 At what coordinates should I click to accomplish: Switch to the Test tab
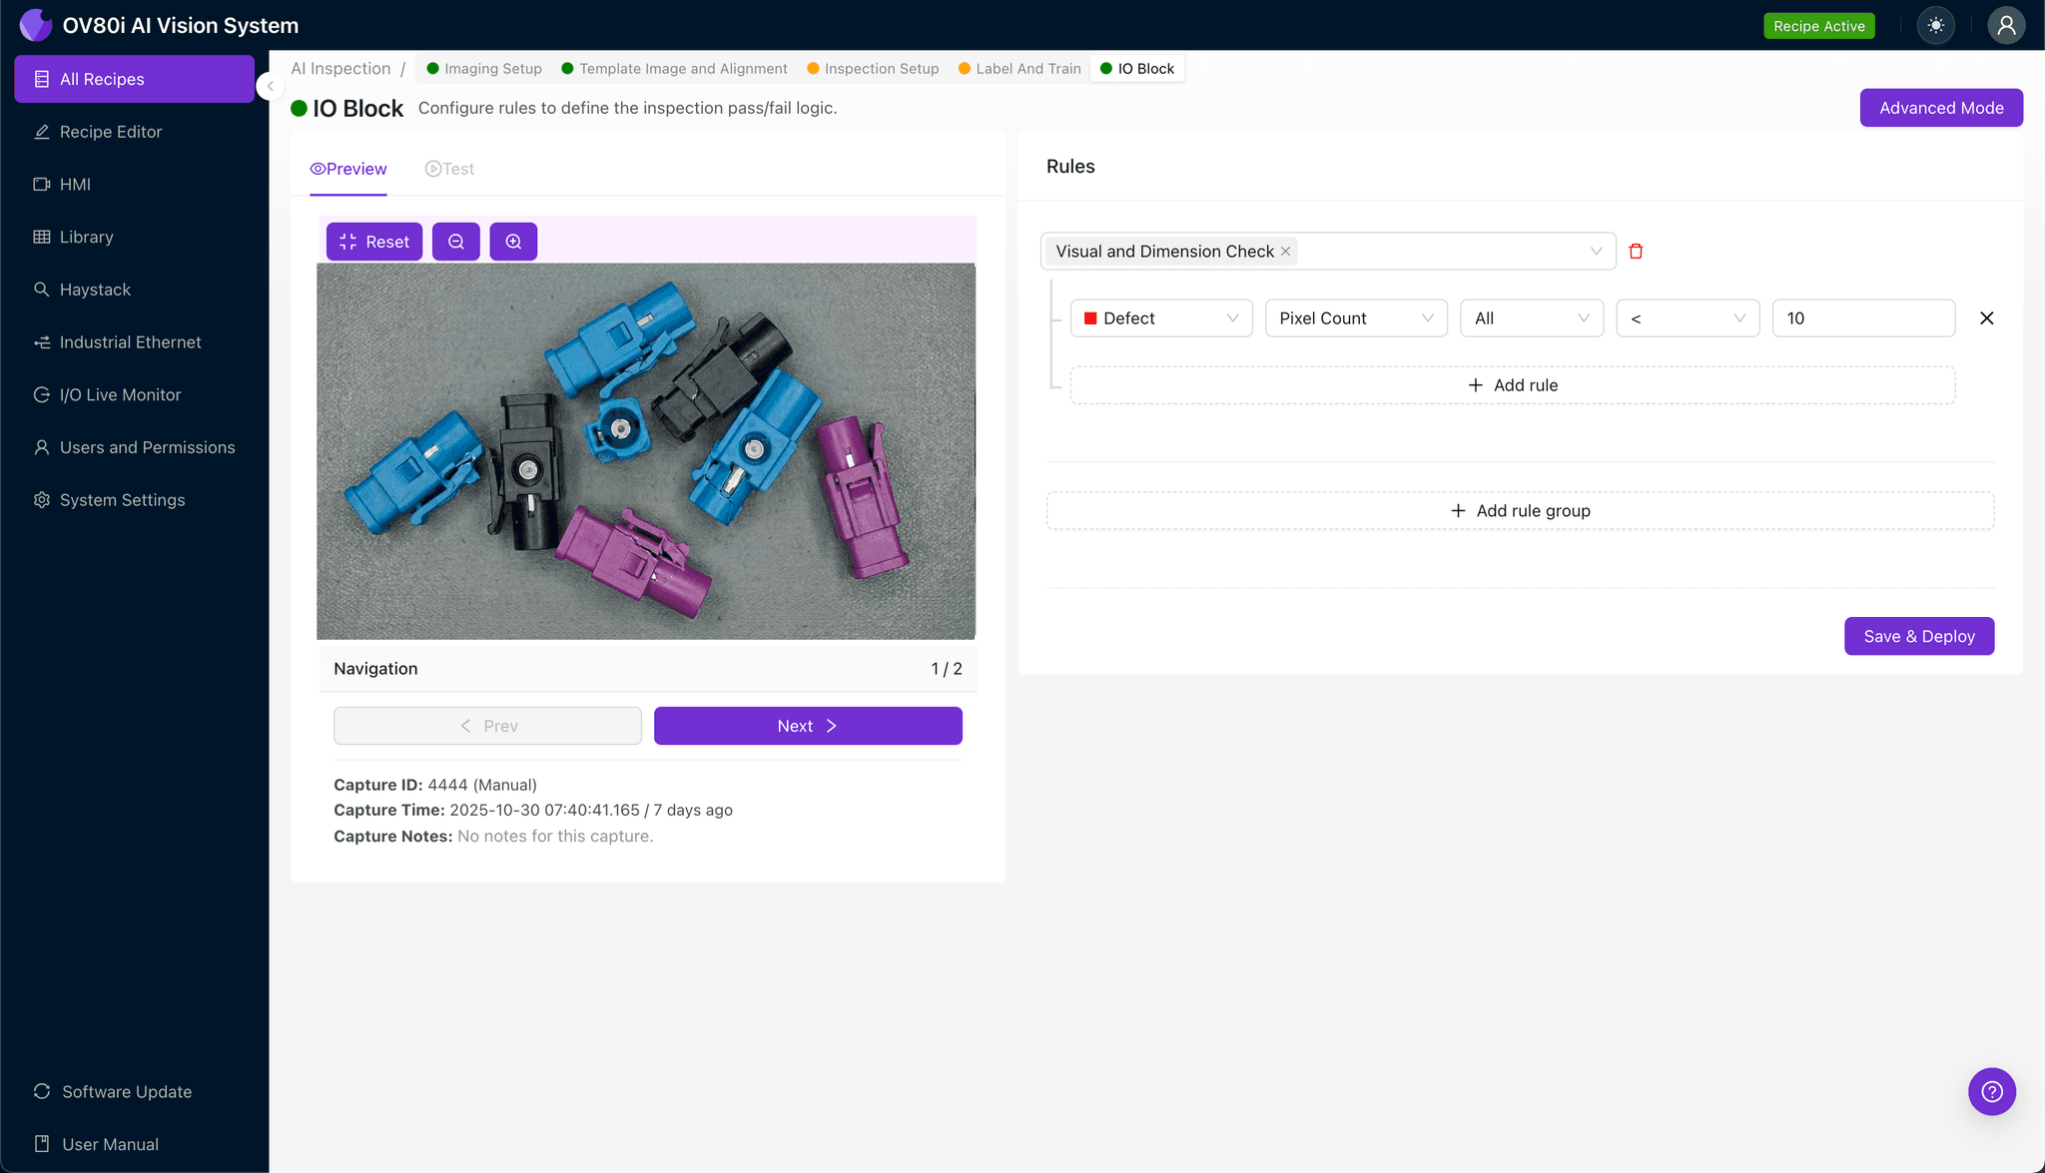(449, 168)
